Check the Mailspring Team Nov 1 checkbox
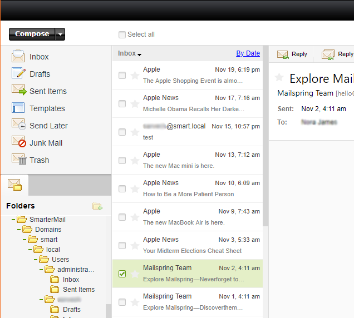Image resolution: width=354 pixels, height=318 pixels. tap(122, 302)
